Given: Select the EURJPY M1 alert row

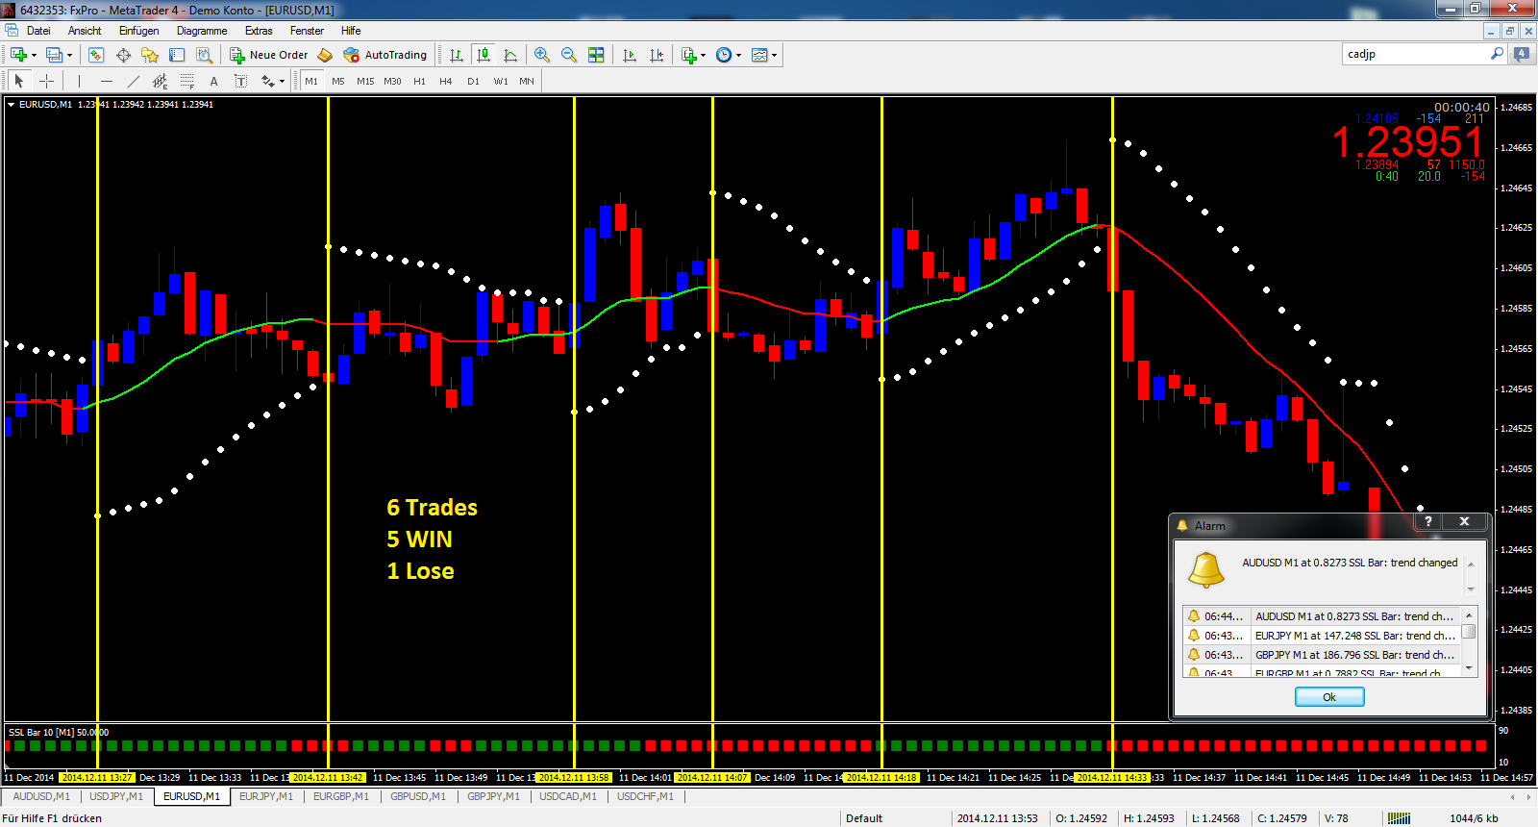Looking at the screenshot, I should (1322, 636).
